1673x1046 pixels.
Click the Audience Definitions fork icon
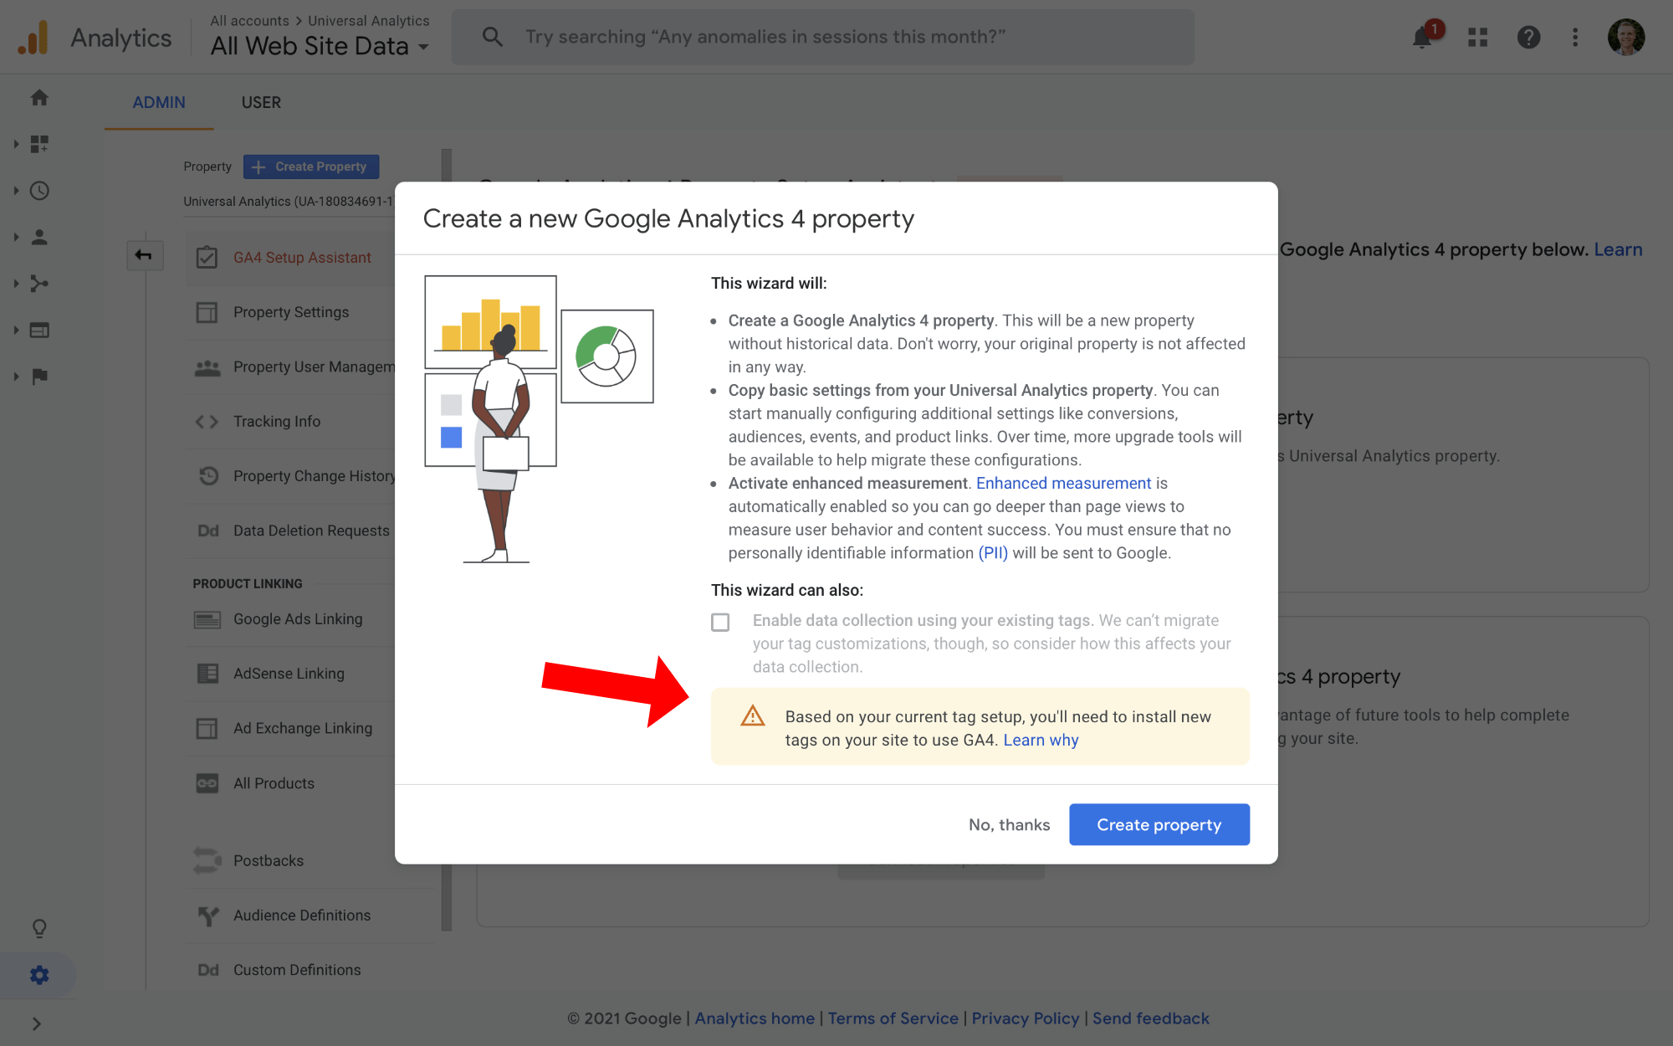tap(208, 915)
